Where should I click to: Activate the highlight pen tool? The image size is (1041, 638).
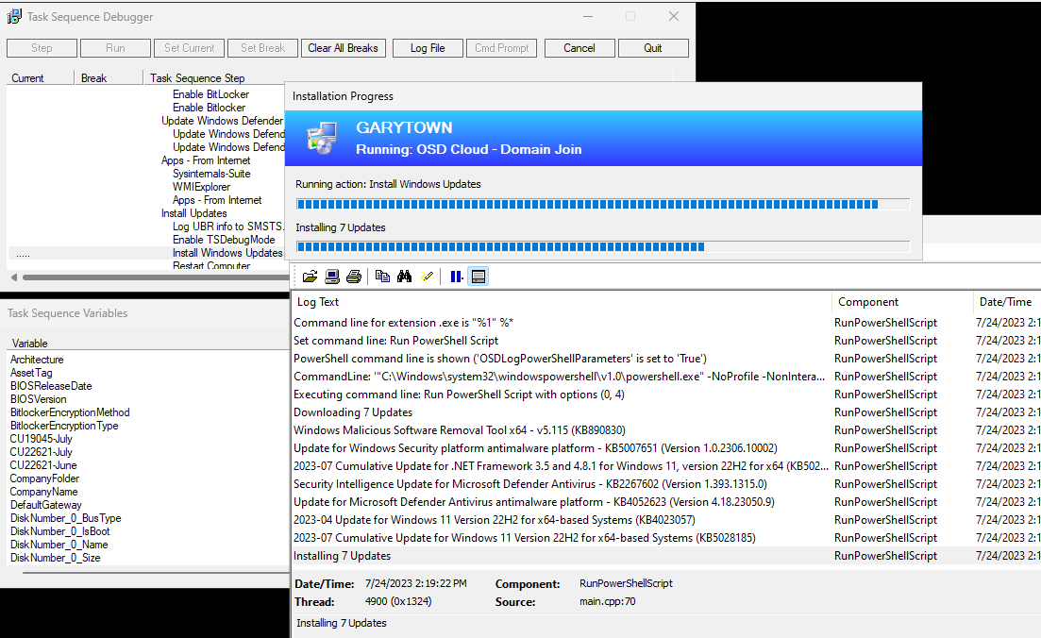click(427, 276)
